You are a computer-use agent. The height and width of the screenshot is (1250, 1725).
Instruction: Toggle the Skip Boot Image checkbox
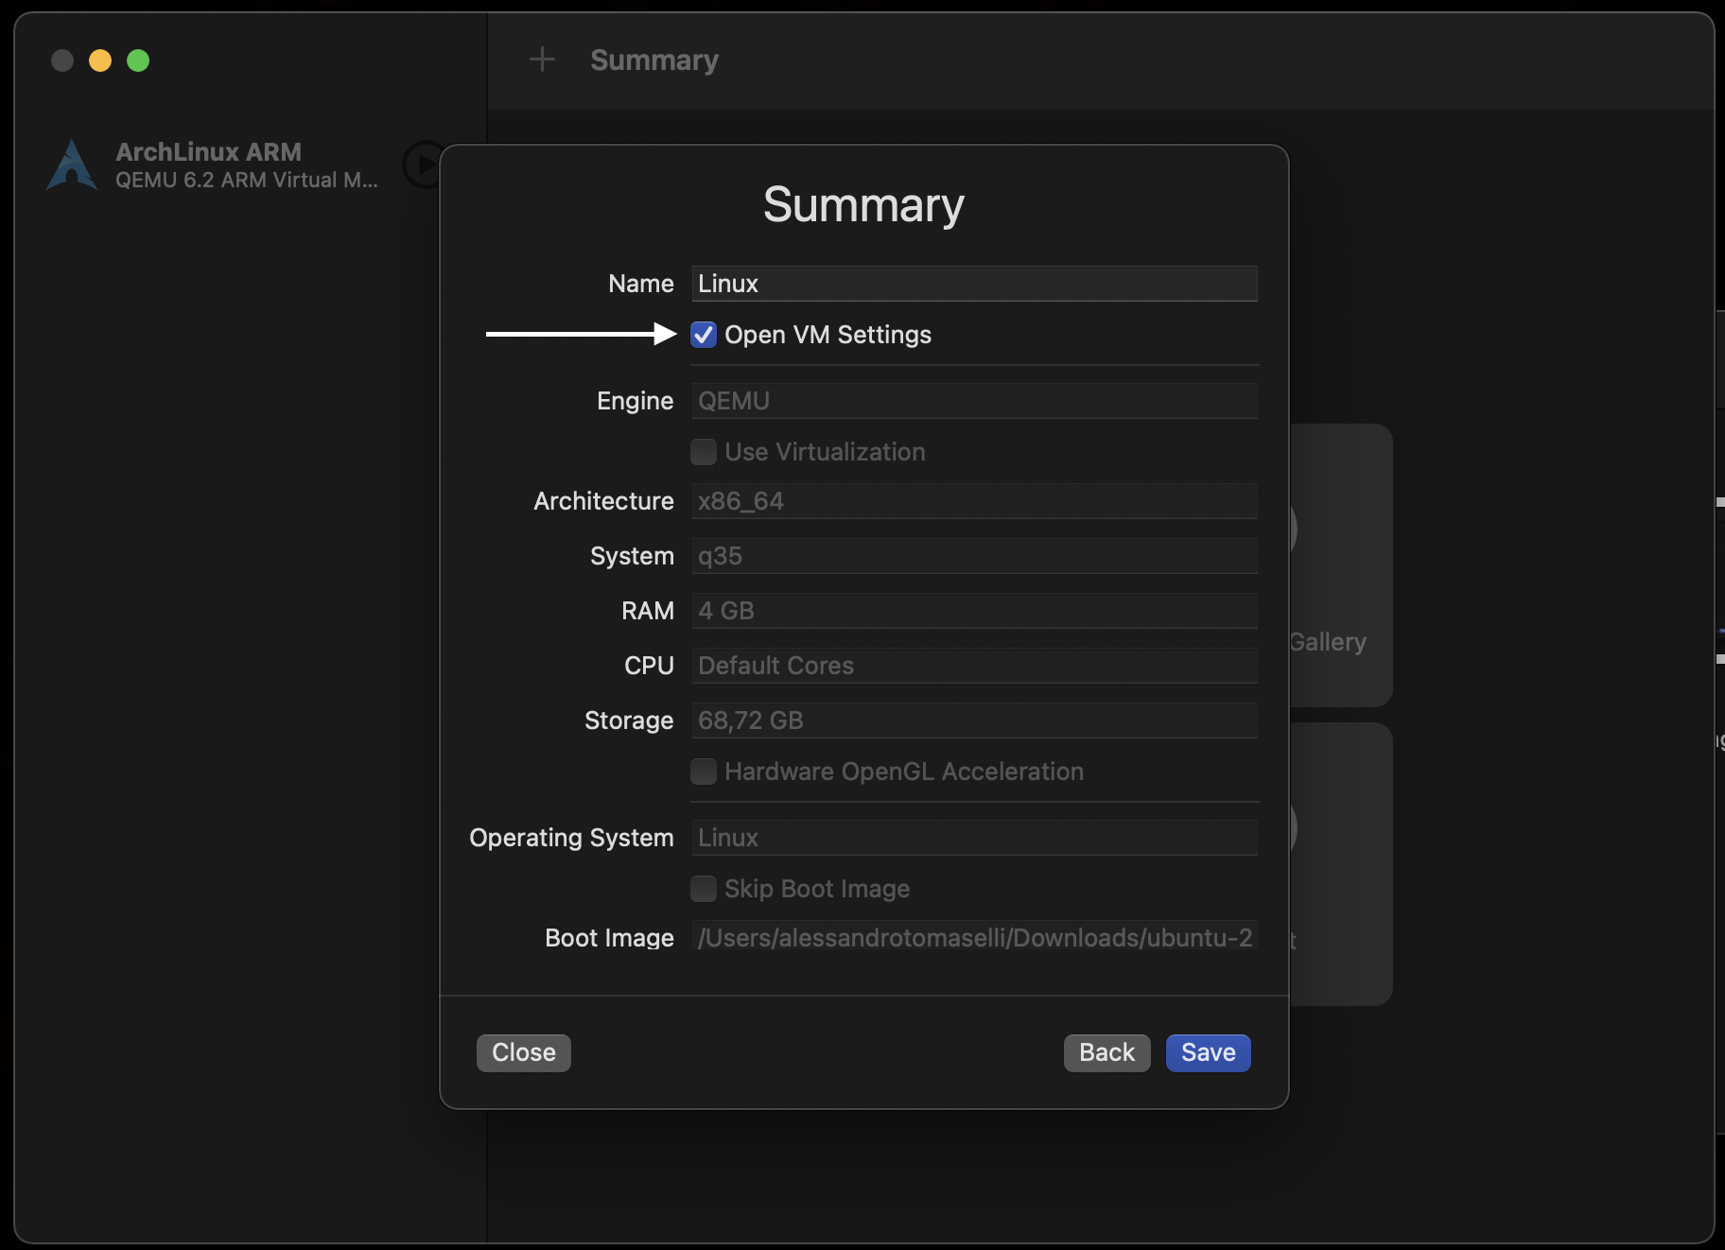(704, 889)
